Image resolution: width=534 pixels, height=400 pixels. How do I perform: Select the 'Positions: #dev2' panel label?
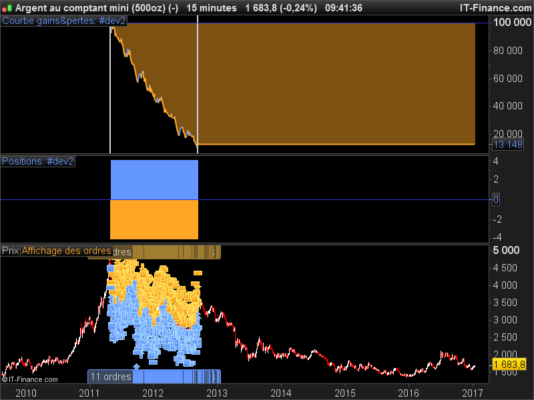pos(38,161)
